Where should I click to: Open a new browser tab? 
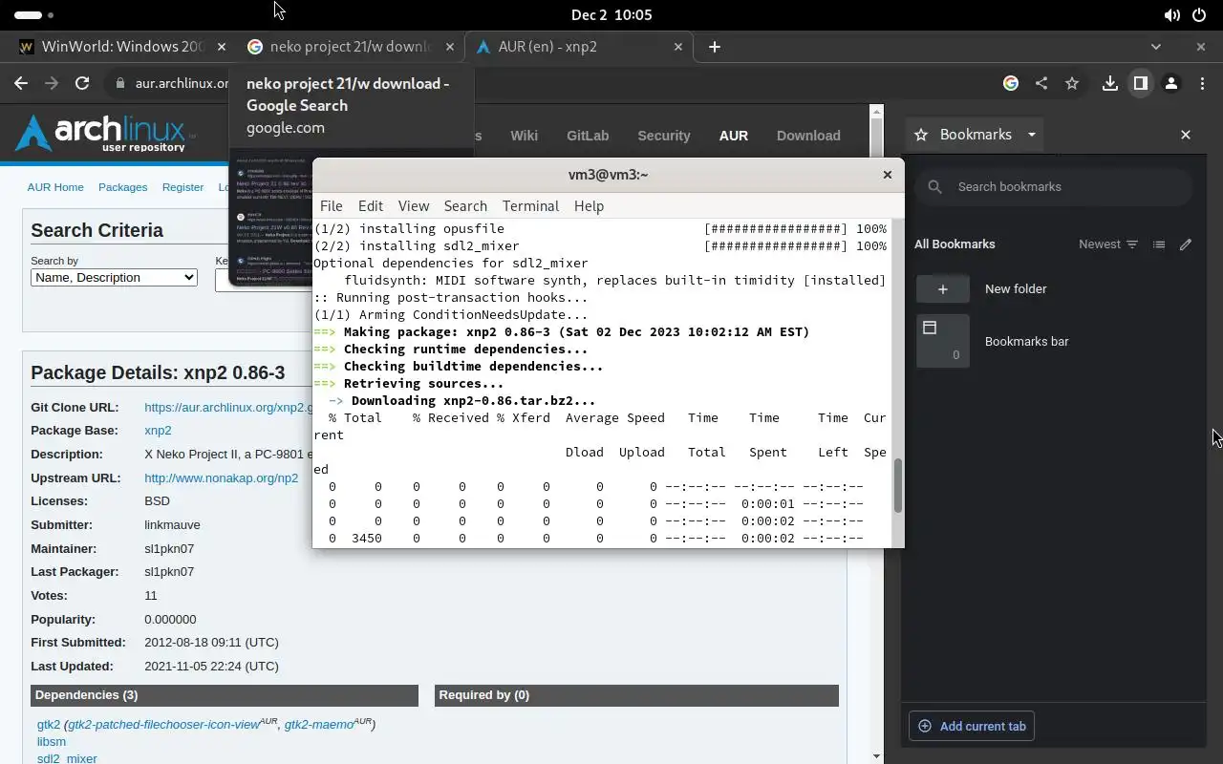click(714, 46)
